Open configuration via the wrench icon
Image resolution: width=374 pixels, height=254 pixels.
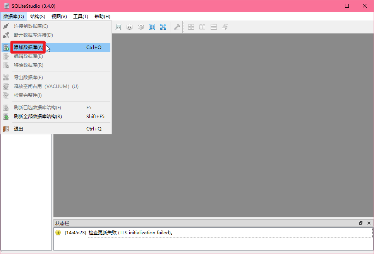tap(177, 27)
